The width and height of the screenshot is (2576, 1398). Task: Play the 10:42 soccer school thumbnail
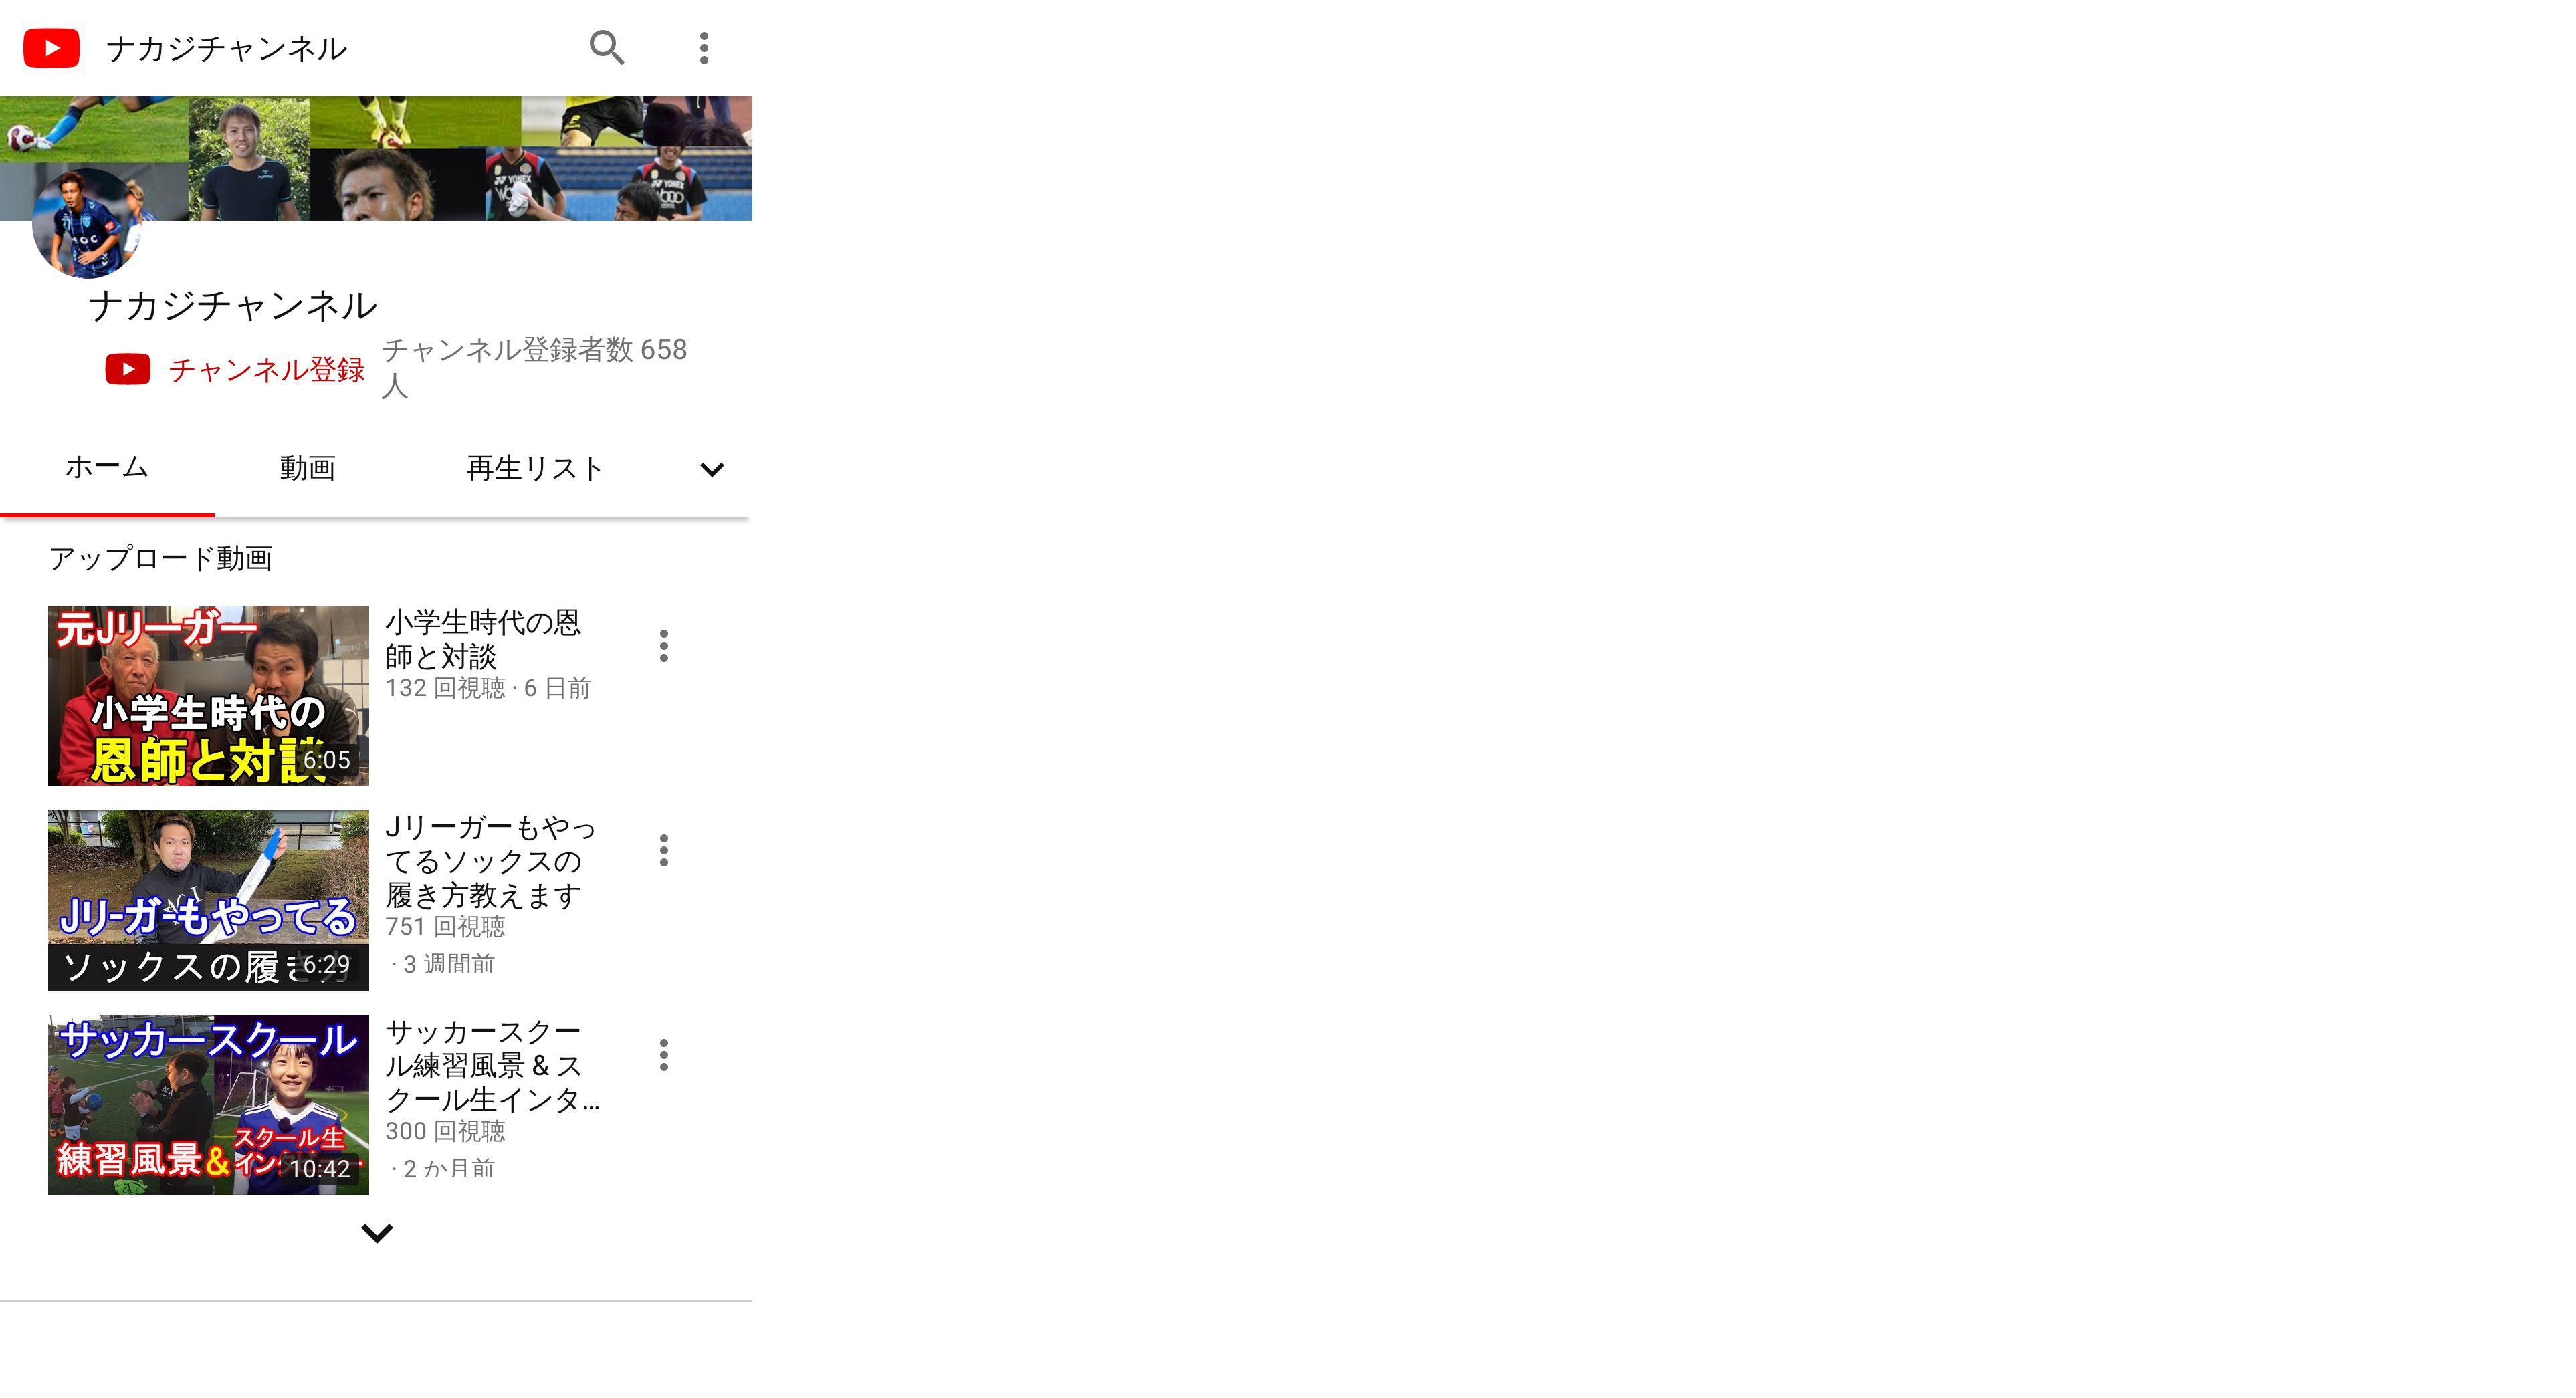208,1105
